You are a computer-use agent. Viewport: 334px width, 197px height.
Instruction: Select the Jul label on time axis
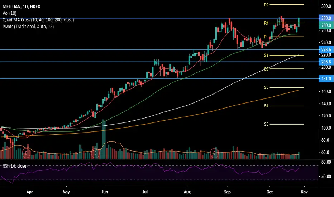[145, 192]
